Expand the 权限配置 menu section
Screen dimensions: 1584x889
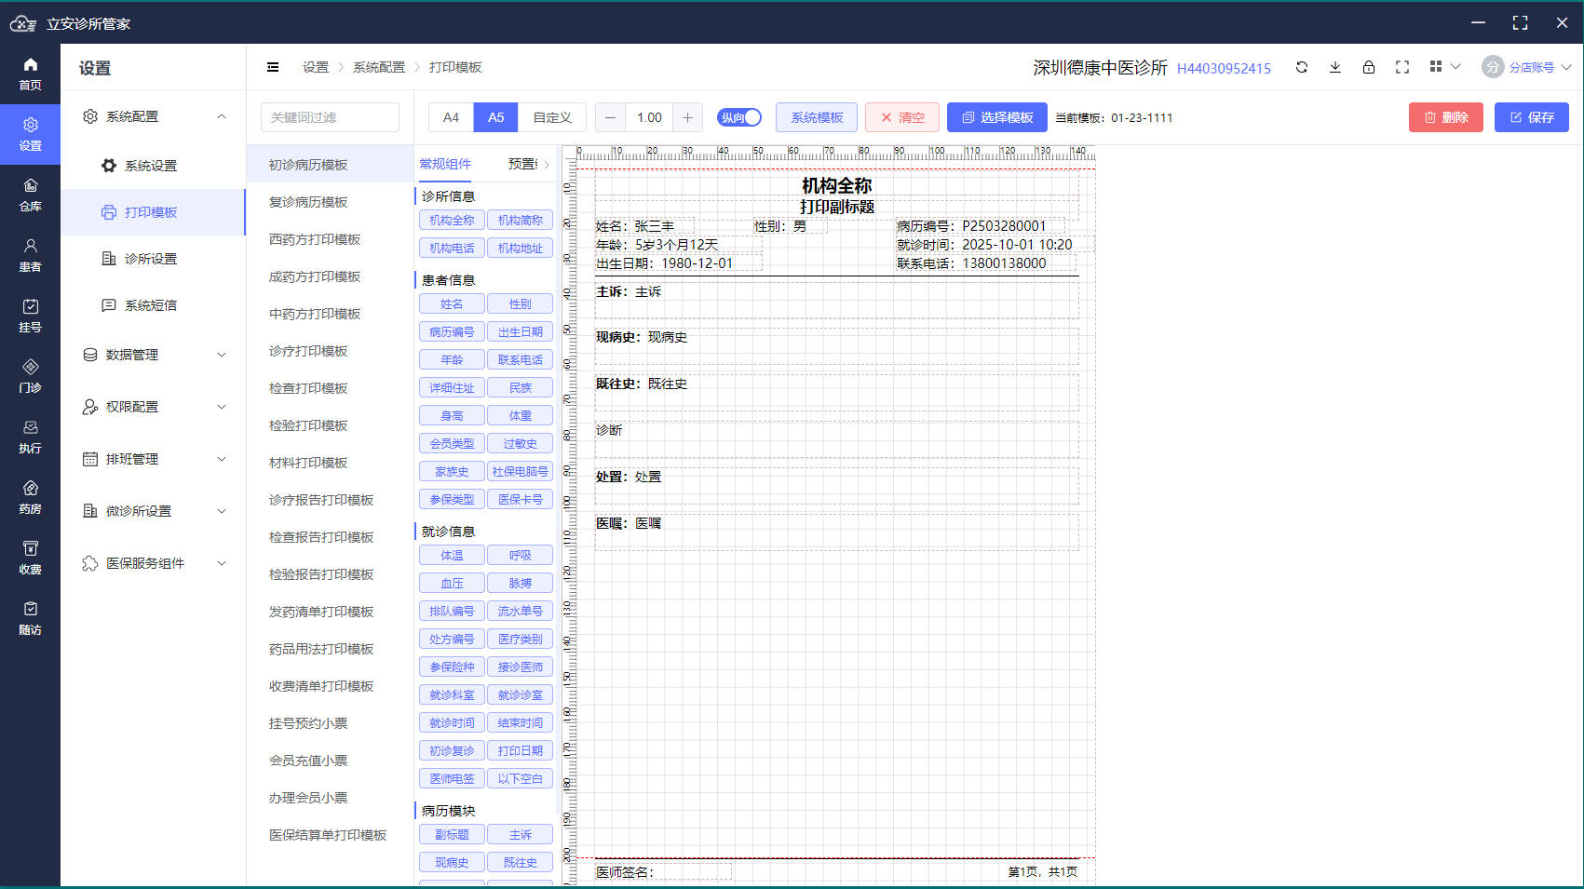click(154, 407)
